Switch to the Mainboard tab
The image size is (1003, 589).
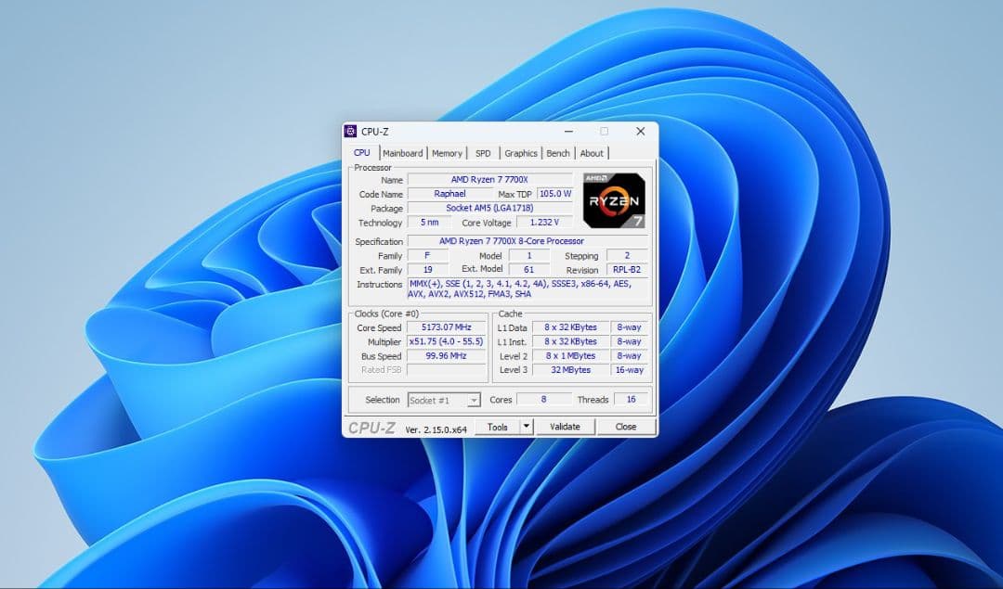[x=404, y=152]
